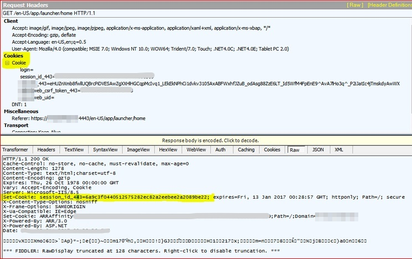Open the SyntaxView tab
Viewport: 412px width, 259px height.
tap(105, 150)
